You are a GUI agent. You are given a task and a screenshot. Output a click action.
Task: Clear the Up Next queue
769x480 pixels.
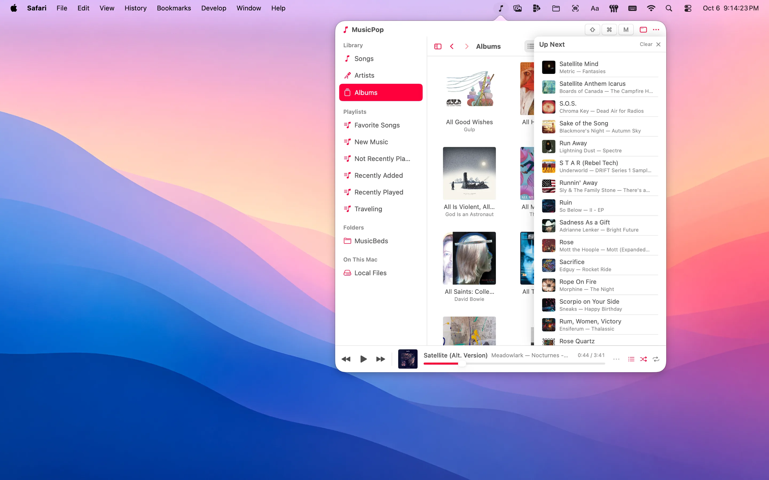click(646, 44)
